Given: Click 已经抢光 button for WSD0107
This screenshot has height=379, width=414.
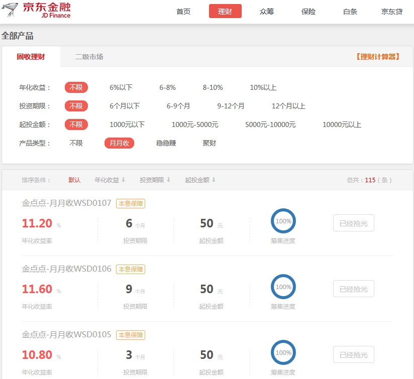Looking at the screenshot, I should [353, 223].
